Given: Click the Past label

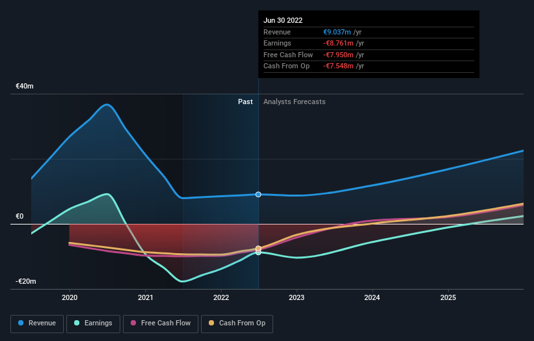Looking at the screenshot, I should [x=245, y=102].
